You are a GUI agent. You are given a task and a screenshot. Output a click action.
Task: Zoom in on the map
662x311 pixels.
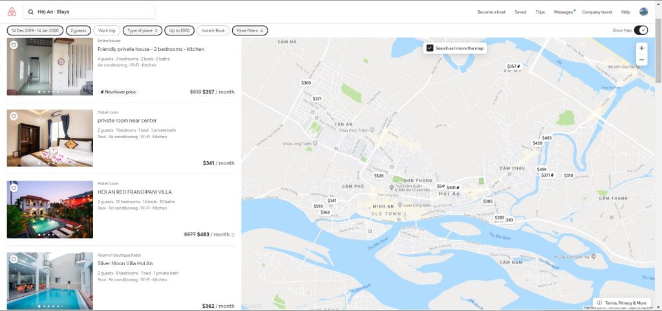pyautogui.click(x=641, y=48)
